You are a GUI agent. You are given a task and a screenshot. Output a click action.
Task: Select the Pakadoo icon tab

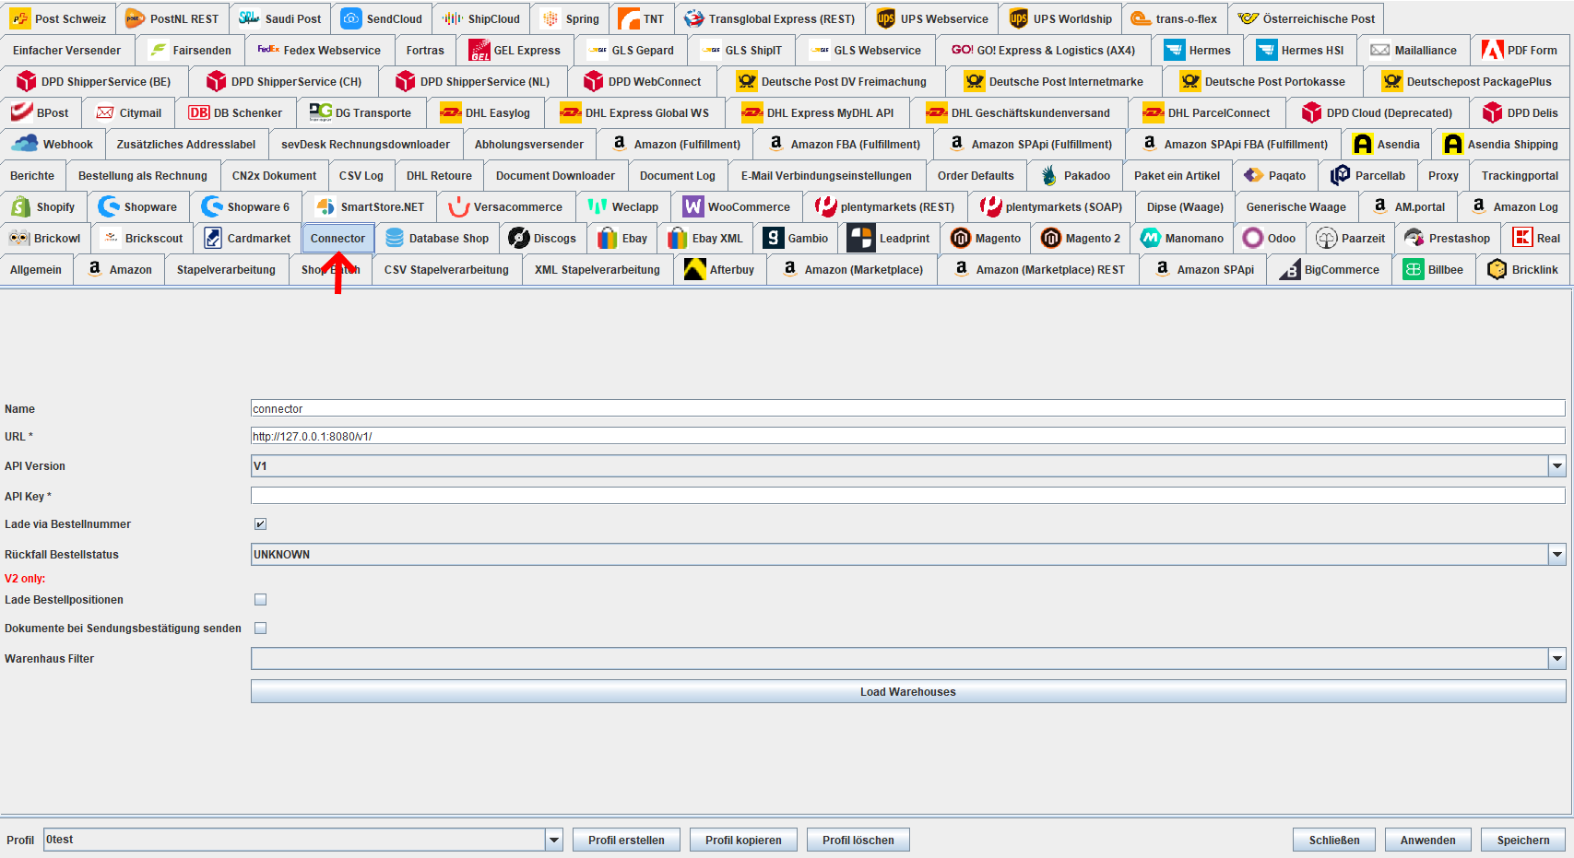pyautogui.click(x=1049, y=175)
